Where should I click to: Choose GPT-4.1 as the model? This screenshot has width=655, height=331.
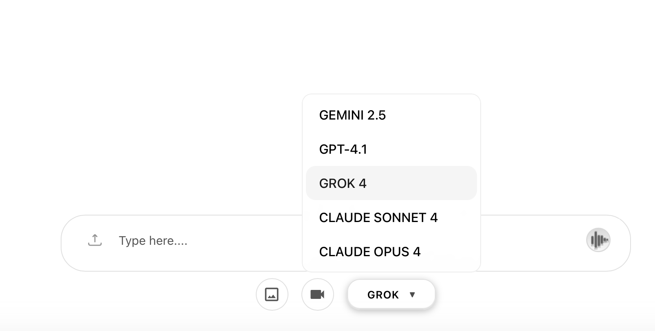pos(343,149)
